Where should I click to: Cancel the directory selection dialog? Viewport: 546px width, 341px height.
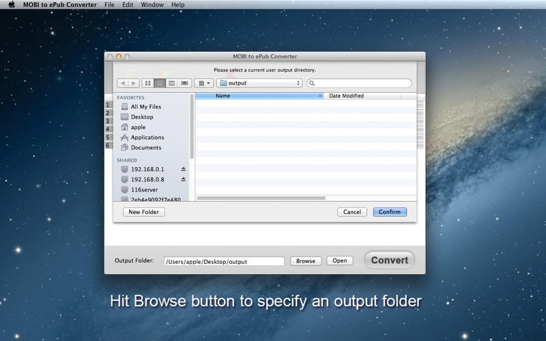click(352, 212)
